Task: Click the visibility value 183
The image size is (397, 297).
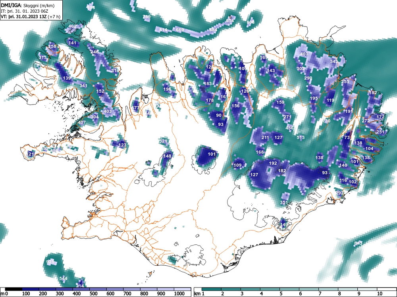Action: coord(208,84)
